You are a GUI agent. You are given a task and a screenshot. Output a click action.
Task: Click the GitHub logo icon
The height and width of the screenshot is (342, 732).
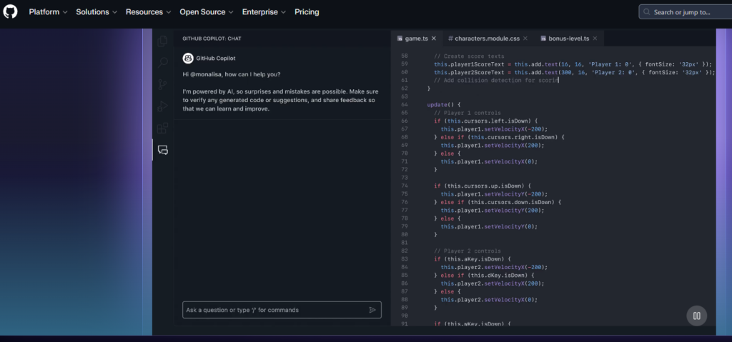tap(10, 11)
